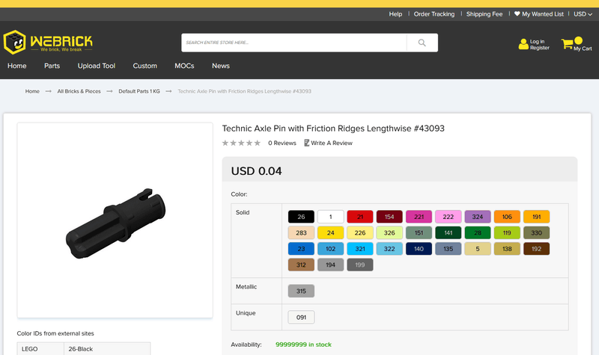Image resolution: width=599 pixels, height=355 pixels.
Task: Select beige color swatch 5
Action: point(478,249)
